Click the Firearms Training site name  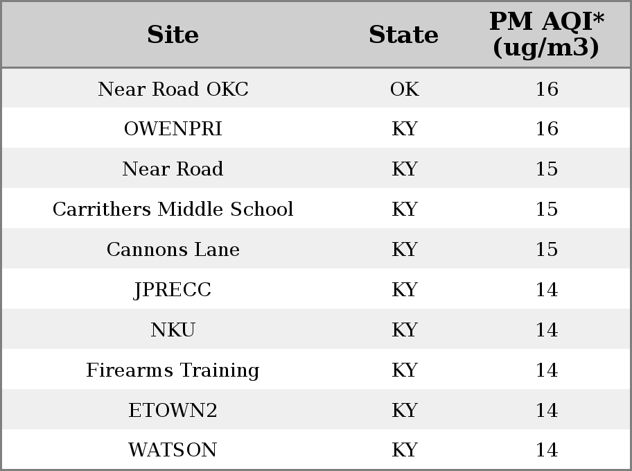point(173,370)
